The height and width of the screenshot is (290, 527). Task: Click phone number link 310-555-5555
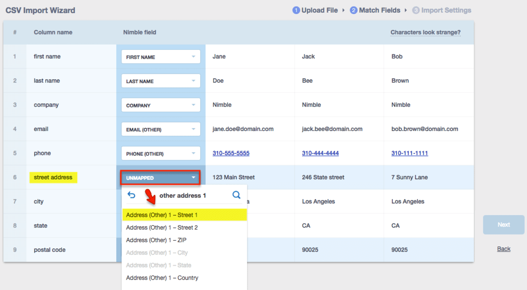tap(231, 153)
